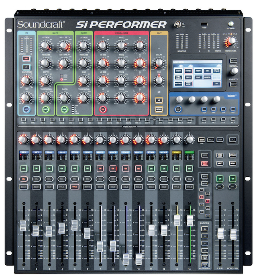
Task: Push the lit SOLO button on PODIUM channel
Action: (74, 187)
